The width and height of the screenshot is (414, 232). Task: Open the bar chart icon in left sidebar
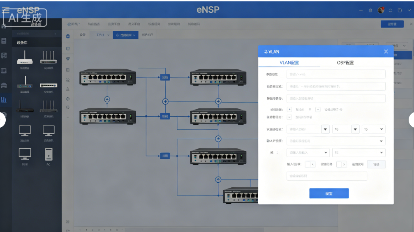(x=4, y=99)
